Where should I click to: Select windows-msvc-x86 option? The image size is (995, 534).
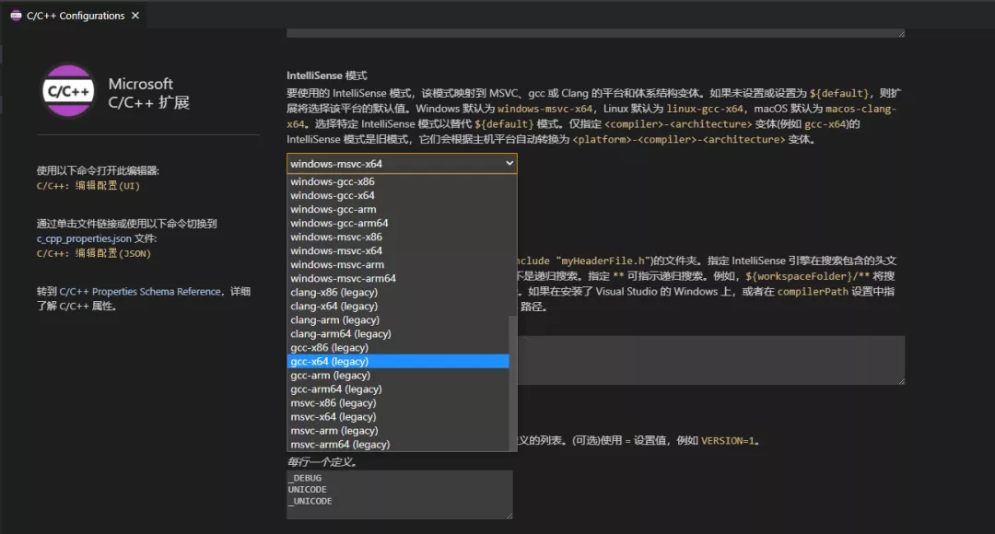pos(398,238)
